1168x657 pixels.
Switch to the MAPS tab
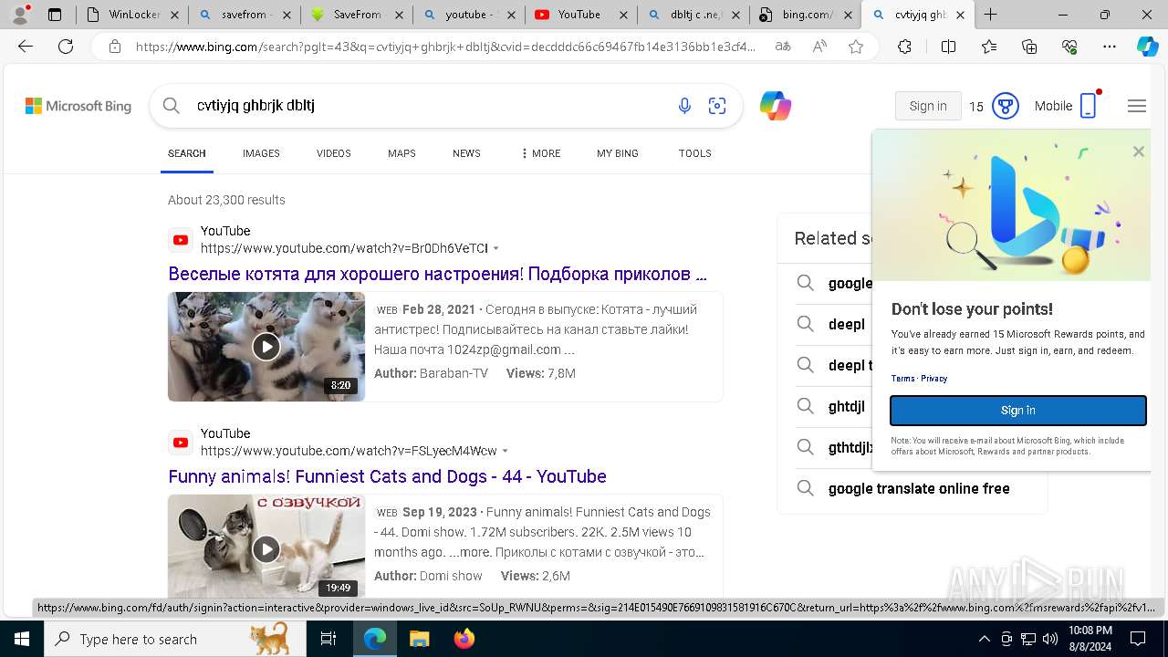coord(401,153)
